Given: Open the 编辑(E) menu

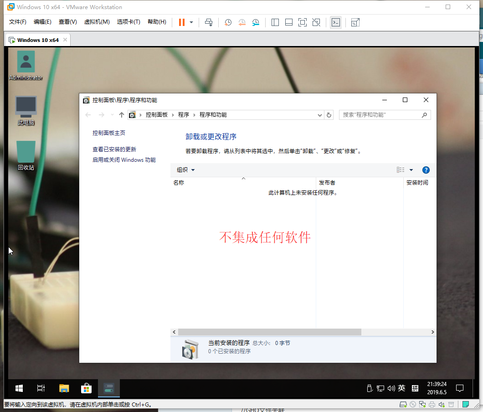Looking at the screenshot, I should tap(42, 22).
